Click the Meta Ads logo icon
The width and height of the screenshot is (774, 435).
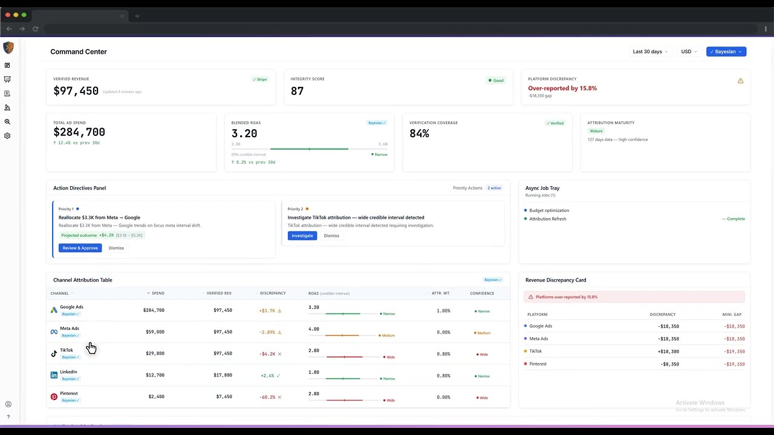[x=54, y=332]
